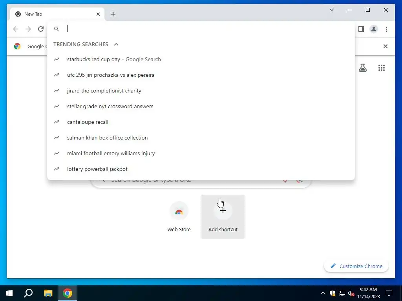Dismiss the Google Chrome info bar

(x=386, y=46)
